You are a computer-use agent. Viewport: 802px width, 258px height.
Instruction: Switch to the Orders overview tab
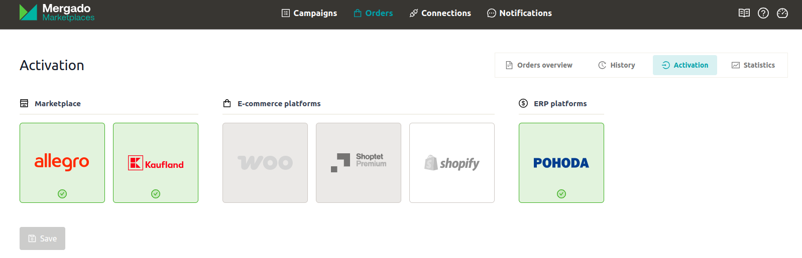point(539,65)
